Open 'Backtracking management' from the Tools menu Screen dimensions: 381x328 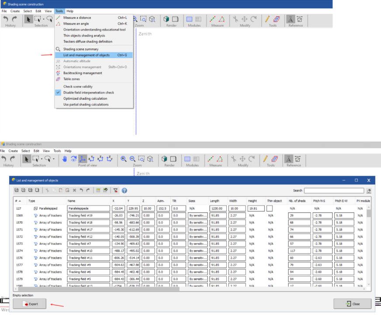point(83,73)
